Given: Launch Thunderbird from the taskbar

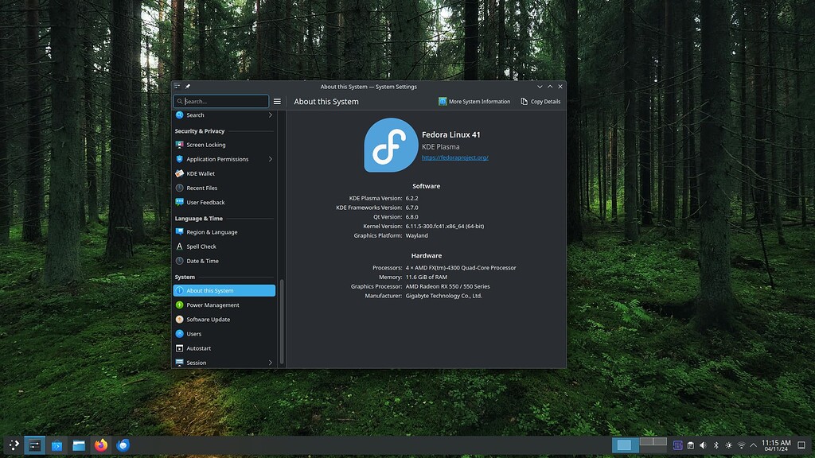Looking at the screenshot, I should (x=122, y=445).
